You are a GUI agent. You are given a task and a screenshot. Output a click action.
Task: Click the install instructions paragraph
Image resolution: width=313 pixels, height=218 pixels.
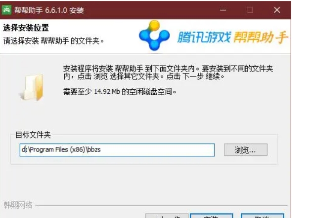168,73
